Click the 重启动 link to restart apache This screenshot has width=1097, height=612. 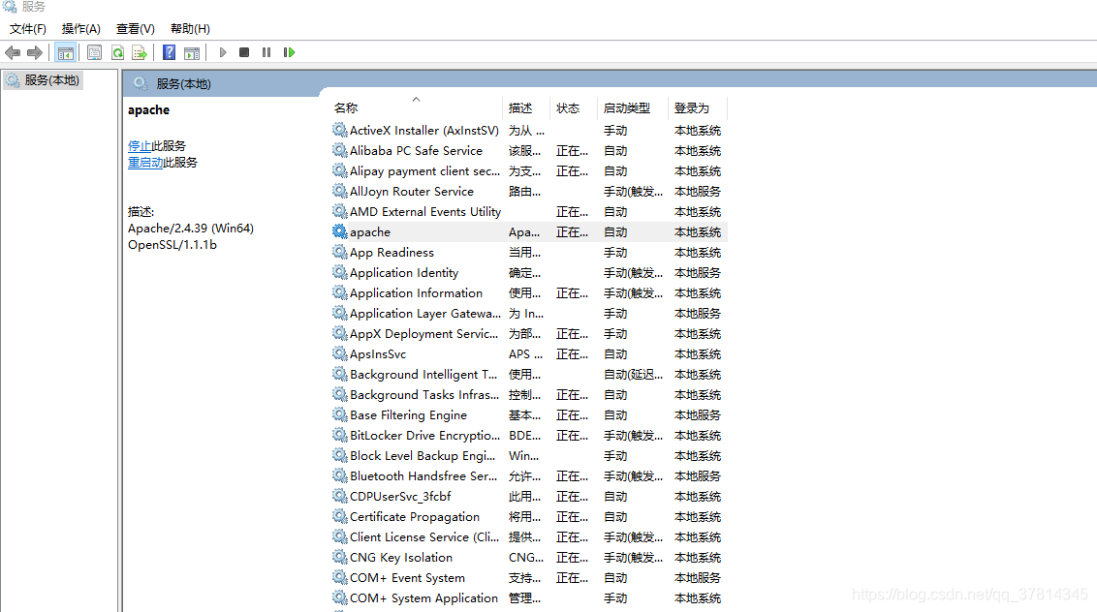point(144,163)
